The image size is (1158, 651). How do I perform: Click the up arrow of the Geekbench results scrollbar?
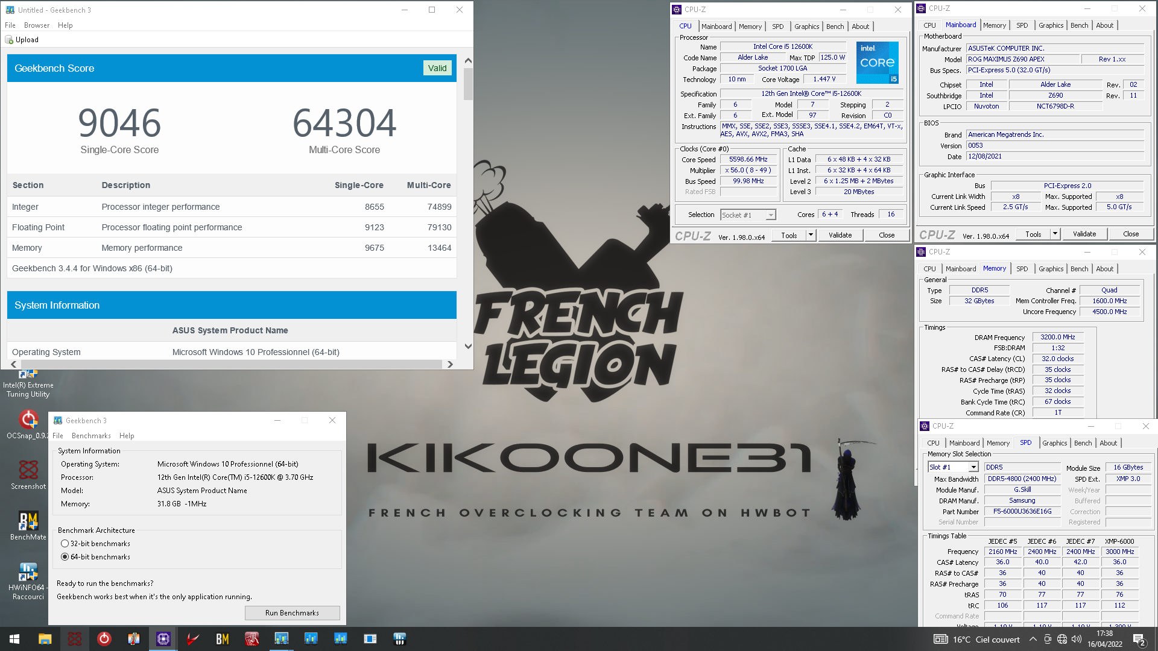(x=468, y=61)
